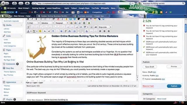Insert an emoticon with the smiley icon

click(40, 31)
